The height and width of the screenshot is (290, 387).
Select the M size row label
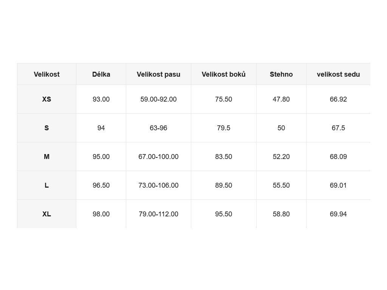46,157
